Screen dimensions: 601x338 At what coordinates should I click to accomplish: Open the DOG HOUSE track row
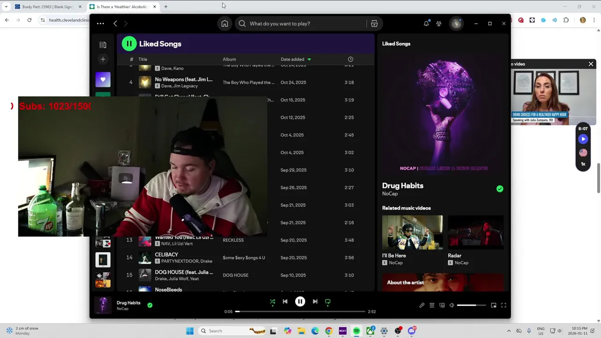(245, 275)
